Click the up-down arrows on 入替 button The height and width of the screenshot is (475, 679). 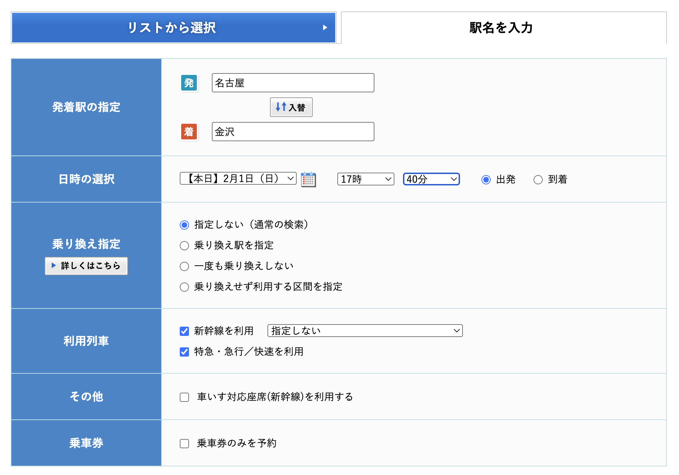281,107
